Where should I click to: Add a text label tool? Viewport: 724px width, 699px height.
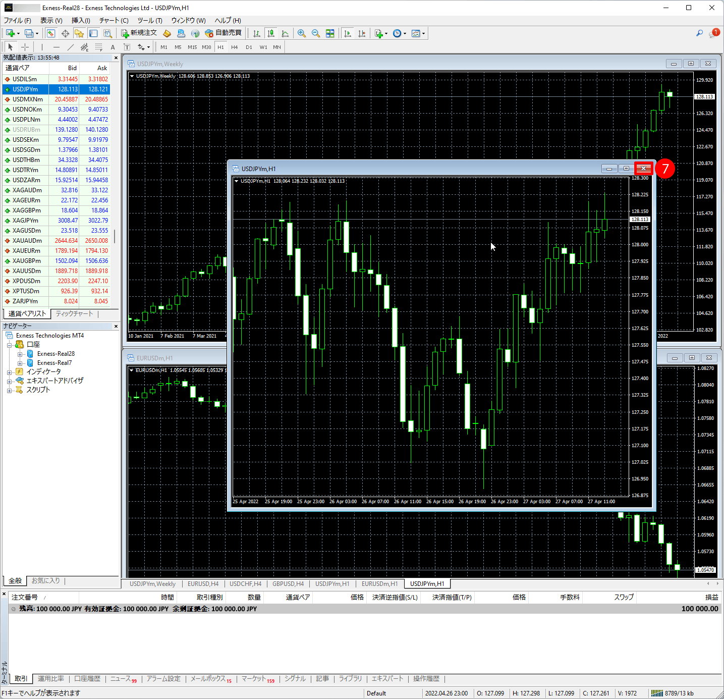(113, 47)
